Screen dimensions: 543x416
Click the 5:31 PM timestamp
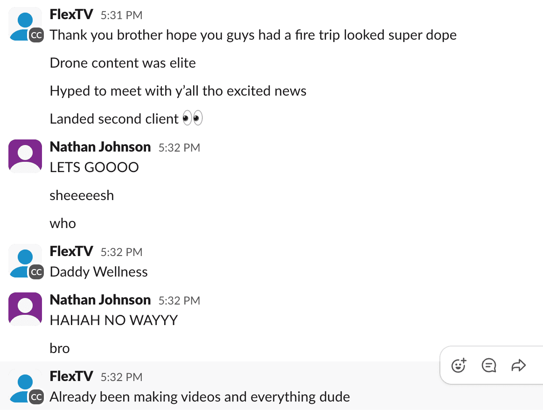[x=122, y=15]
